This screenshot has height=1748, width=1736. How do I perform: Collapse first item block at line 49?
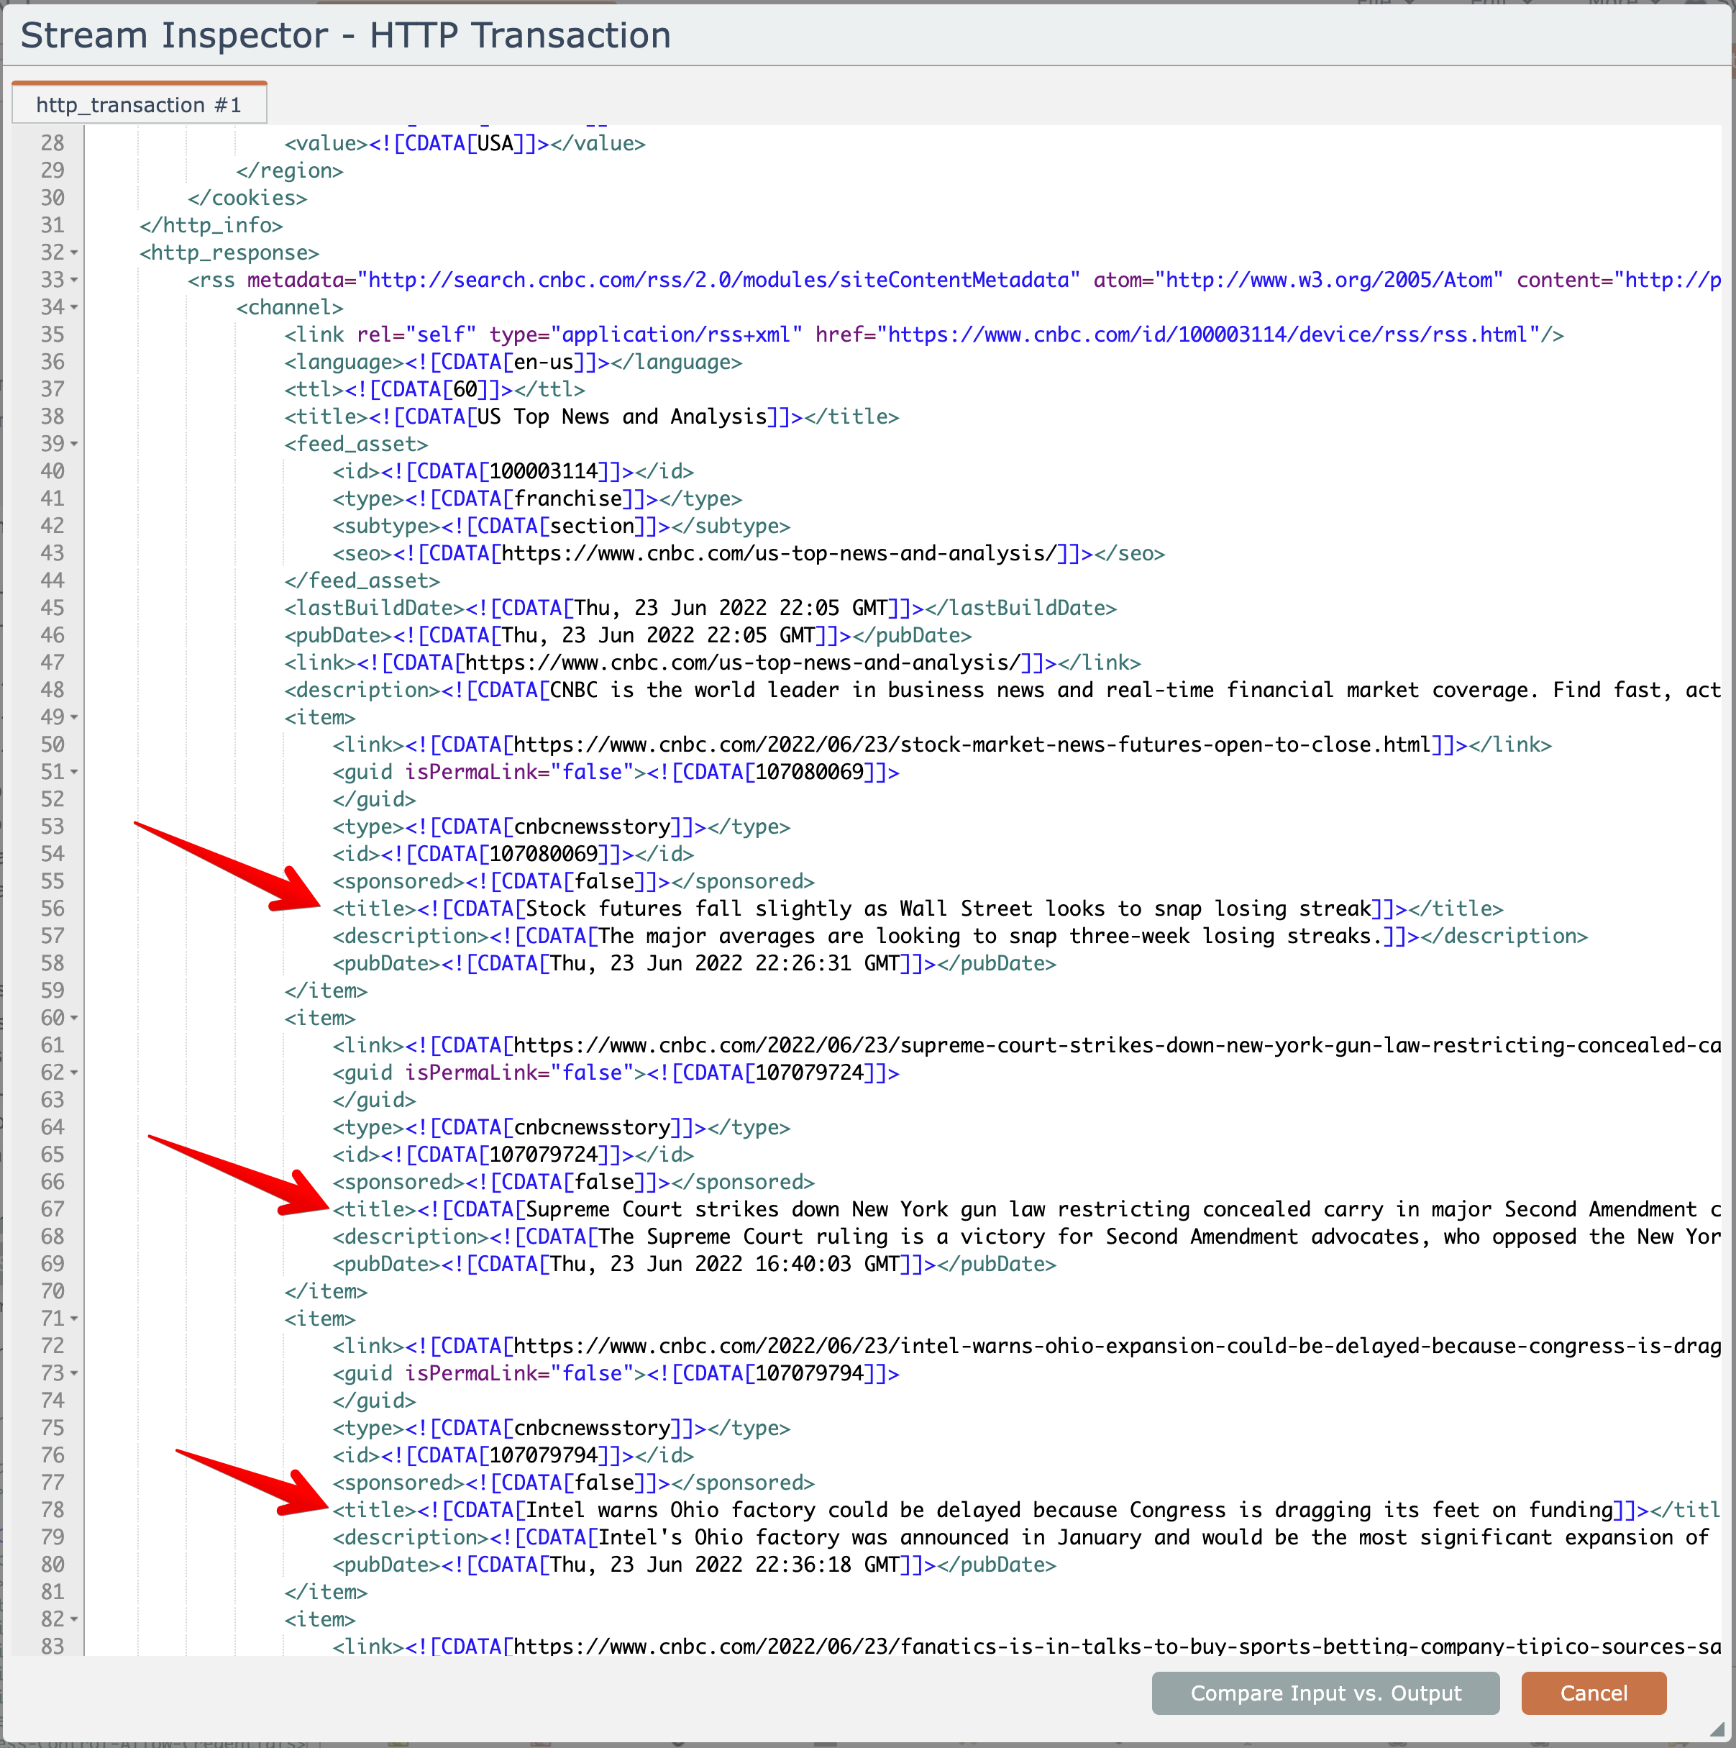pos(74,717)
